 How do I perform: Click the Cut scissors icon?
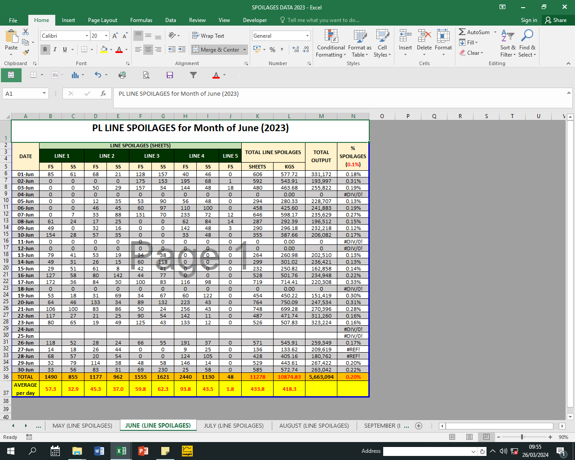tap(26, 32)
